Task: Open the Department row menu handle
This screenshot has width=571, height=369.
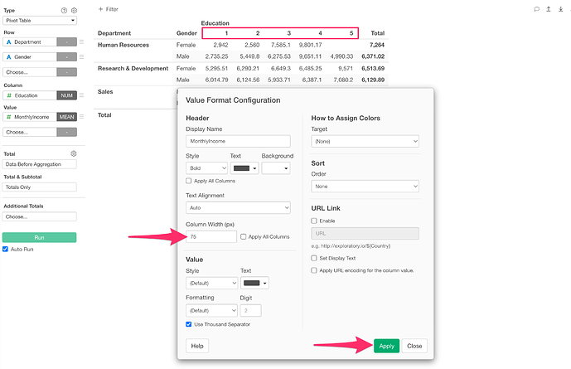Action: [x=81, y=42]
